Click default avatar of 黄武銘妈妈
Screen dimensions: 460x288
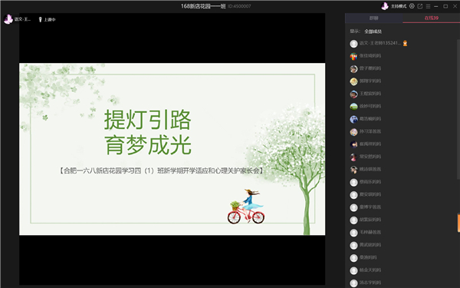[353, 246]
